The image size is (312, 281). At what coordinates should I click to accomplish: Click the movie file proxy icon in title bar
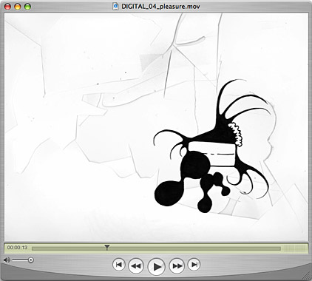point(115,6)
